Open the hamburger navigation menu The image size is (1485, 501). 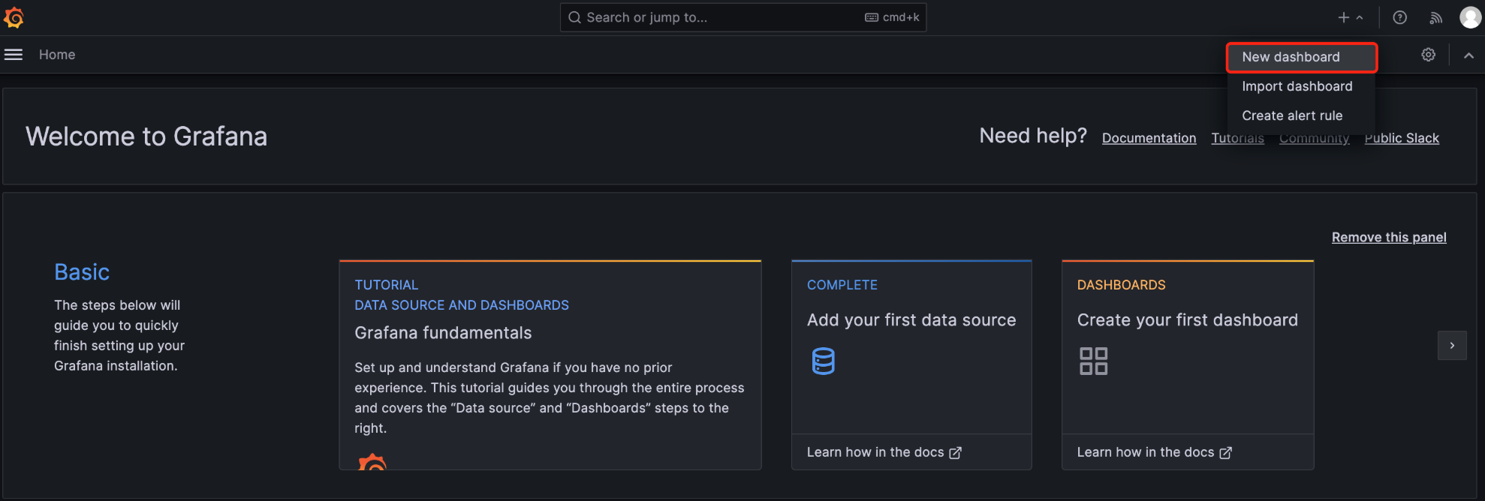point(14,55)
